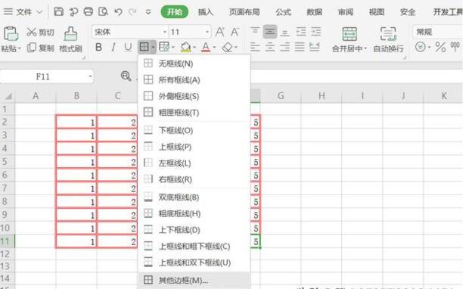Redo the last action
Image resolution: width=463 pixels, height=289 pixels.
132,12
